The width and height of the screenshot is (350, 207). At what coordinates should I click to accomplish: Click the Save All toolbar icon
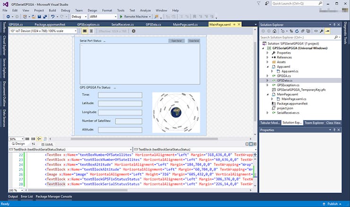[x=45, y=17]
